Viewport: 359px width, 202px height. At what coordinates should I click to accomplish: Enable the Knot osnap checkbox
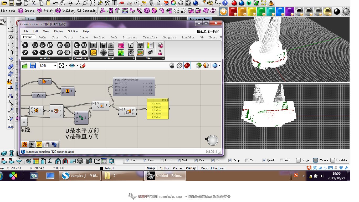click(281, 160)
